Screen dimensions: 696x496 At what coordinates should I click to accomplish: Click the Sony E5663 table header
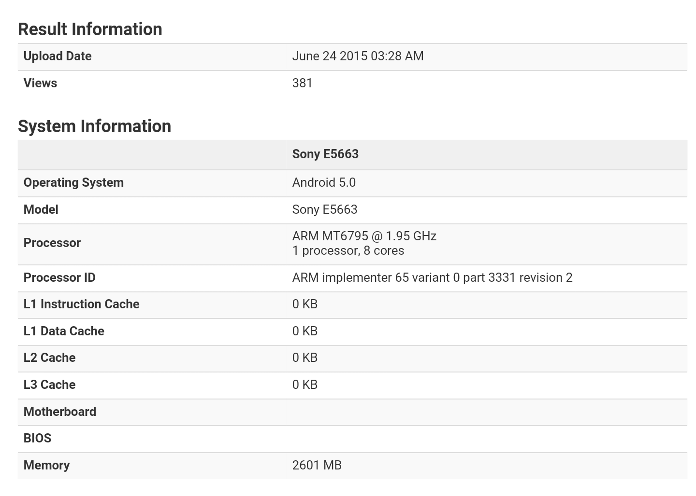coord(325,154)
